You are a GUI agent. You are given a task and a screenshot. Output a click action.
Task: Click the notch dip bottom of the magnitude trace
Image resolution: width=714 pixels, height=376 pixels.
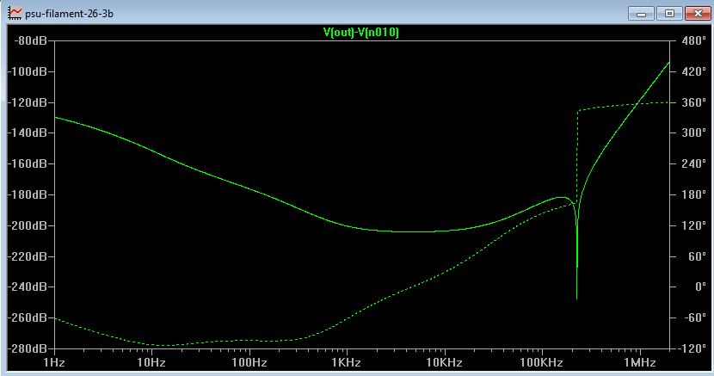[x=577, y=298]
